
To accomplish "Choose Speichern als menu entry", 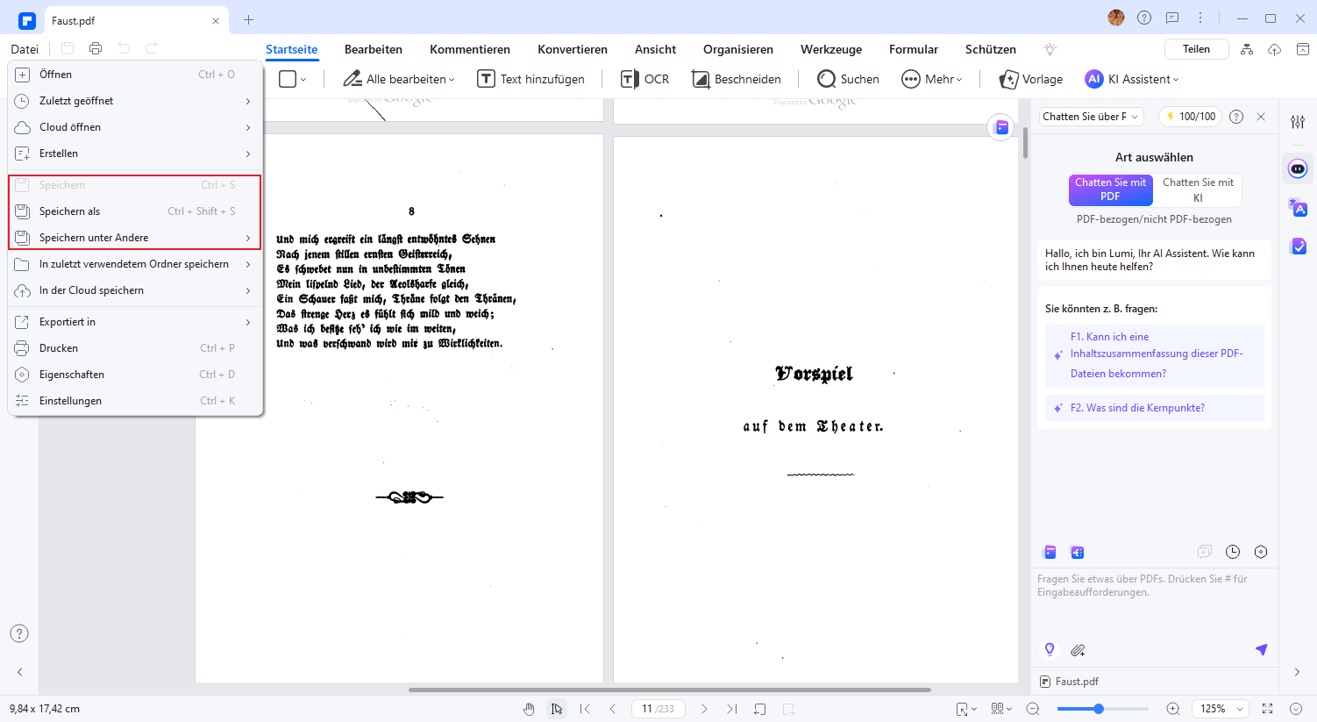I will (x=135, y=211).
